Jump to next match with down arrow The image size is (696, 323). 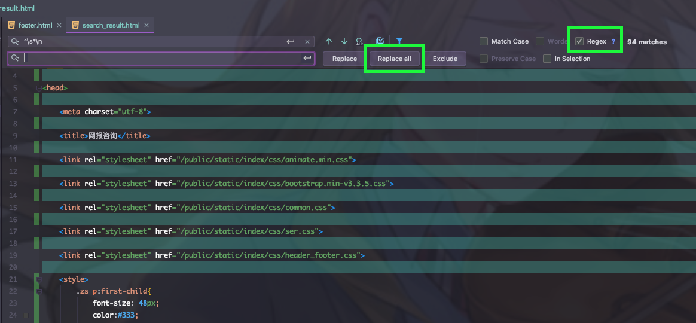344,41
